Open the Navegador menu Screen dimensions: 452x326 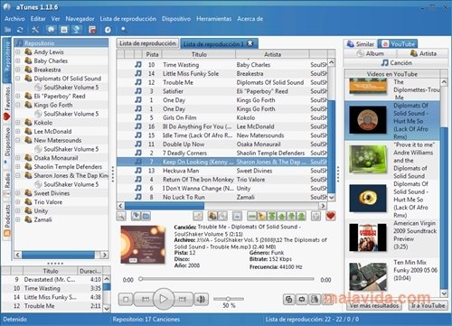point(80,19)
